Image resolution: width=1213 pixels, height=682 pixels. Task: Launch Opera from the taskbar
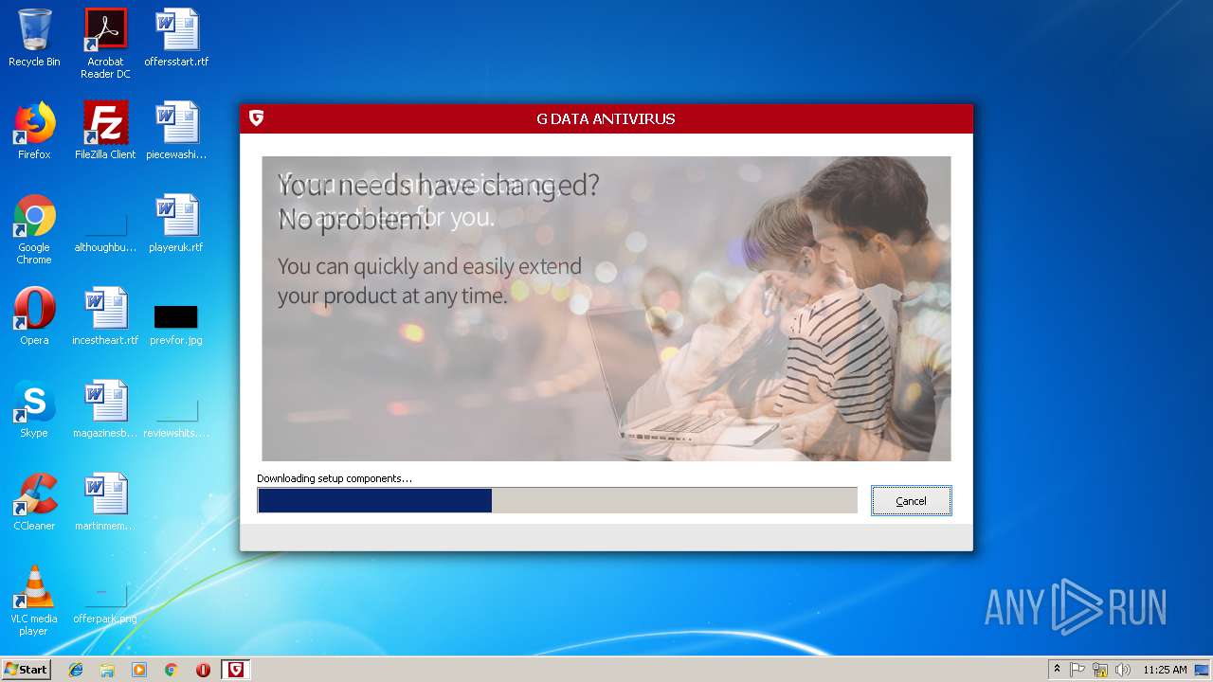(203, 670)
